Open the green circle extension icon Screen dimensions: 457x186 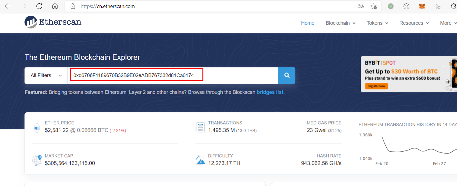[391, 6]
